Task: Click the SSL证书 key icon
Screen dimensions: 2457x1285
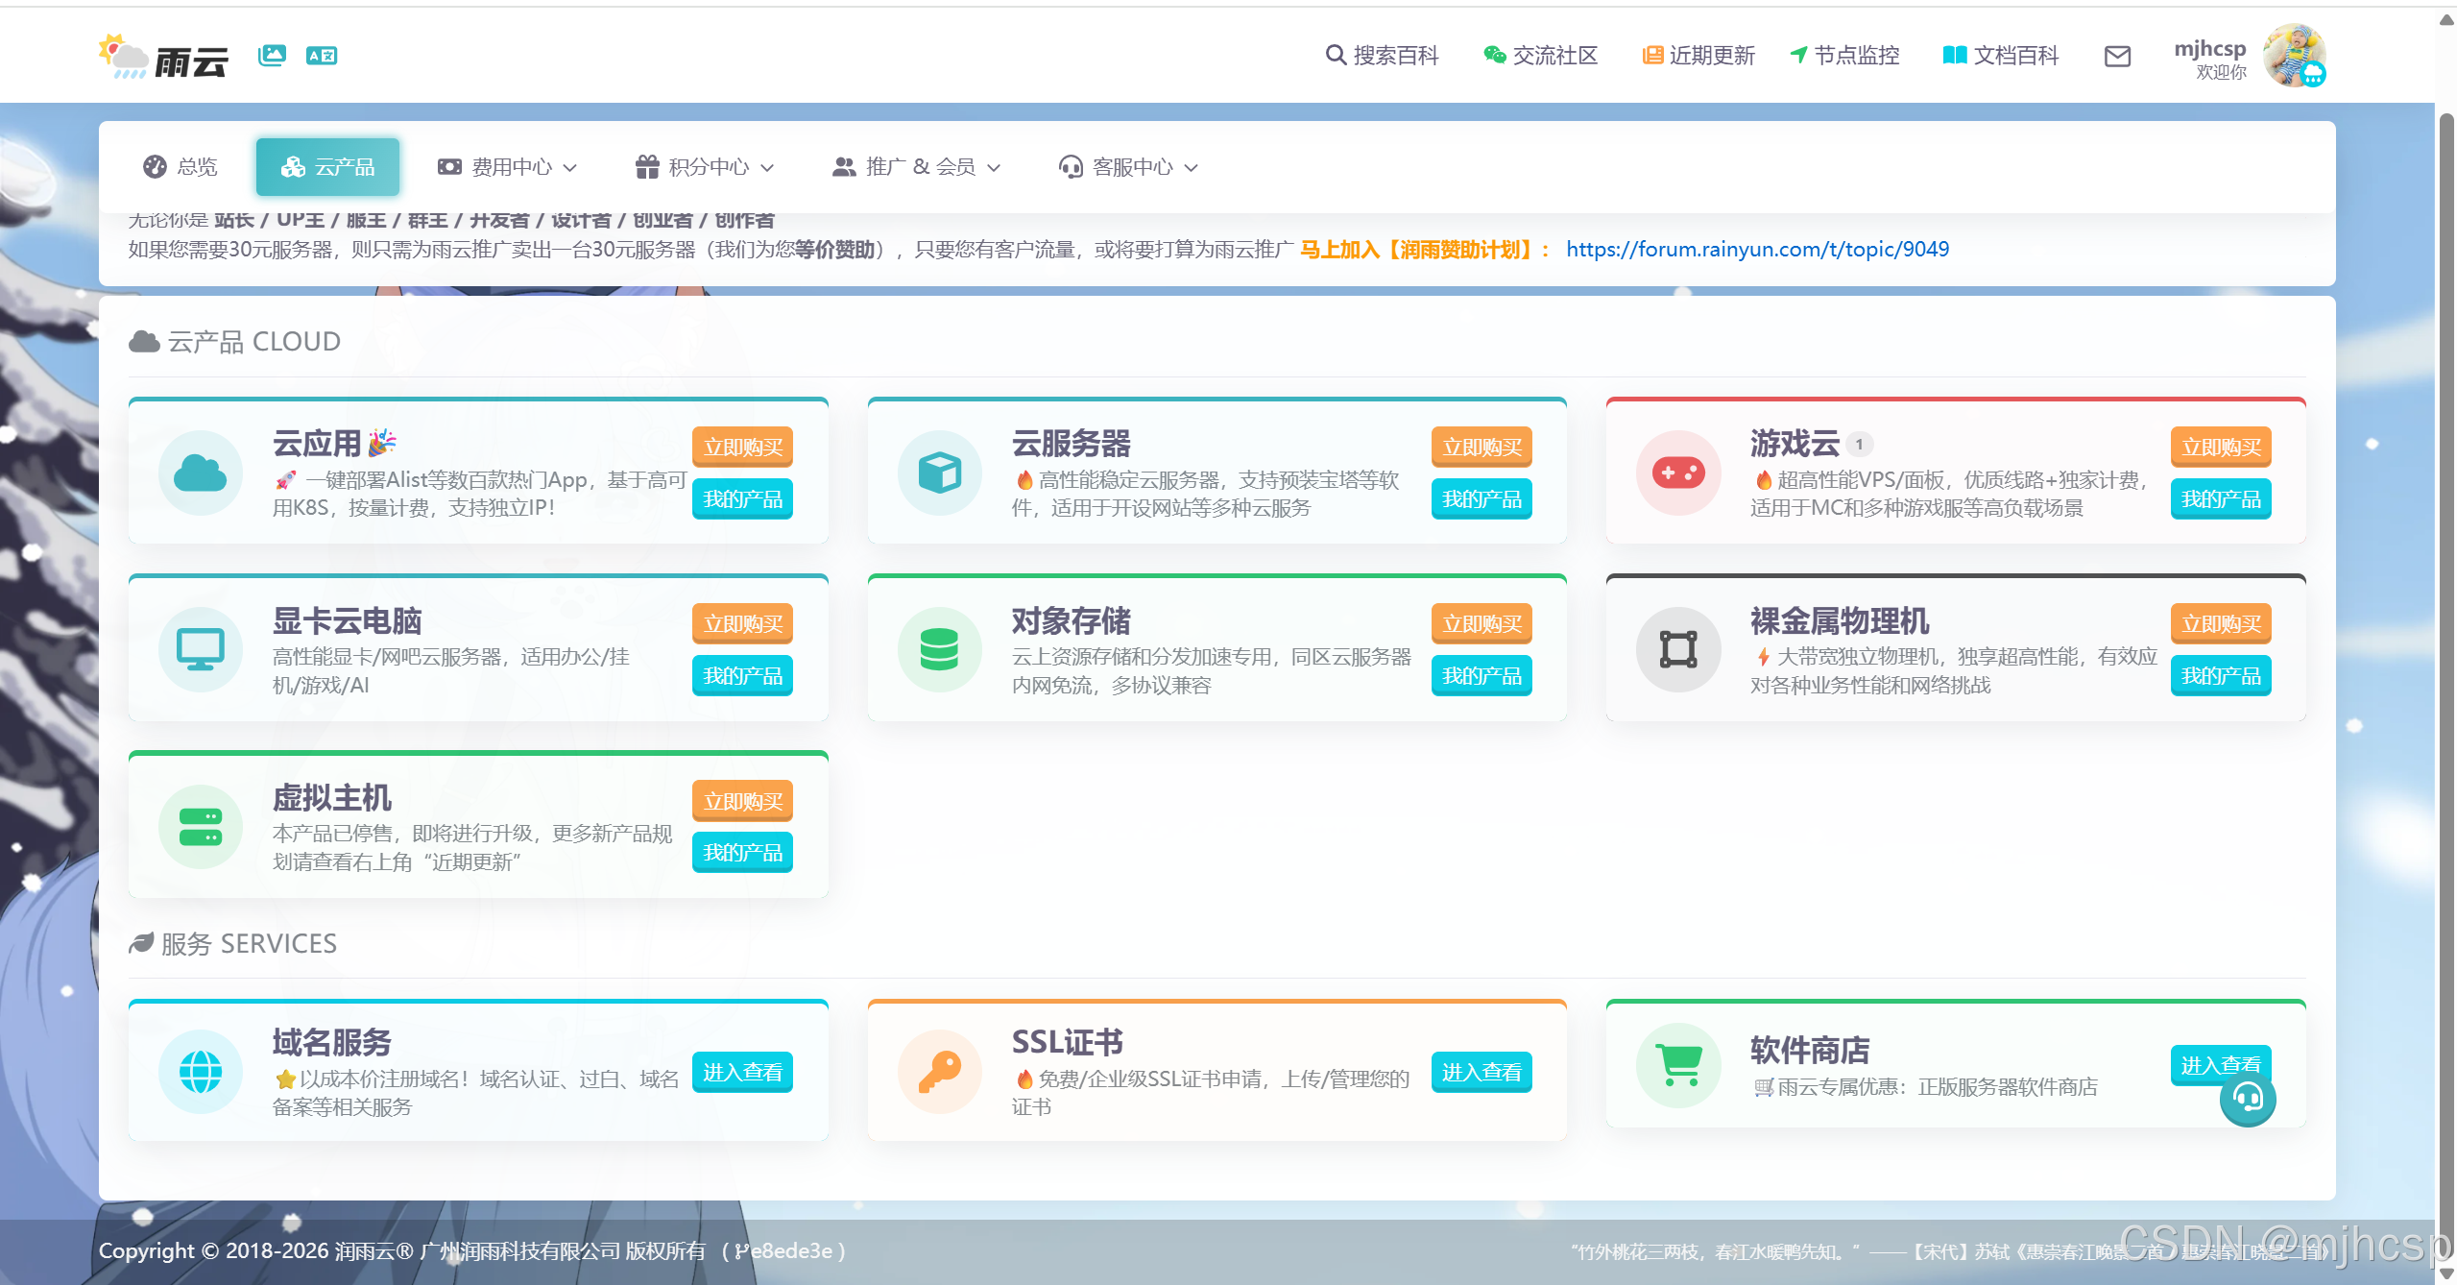Action: [939, 1071]
